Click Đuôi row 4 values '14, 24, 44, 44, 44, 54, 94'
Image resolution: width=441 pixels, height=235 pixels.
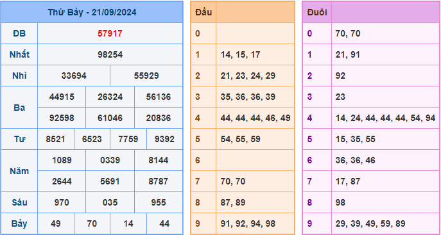385,118
